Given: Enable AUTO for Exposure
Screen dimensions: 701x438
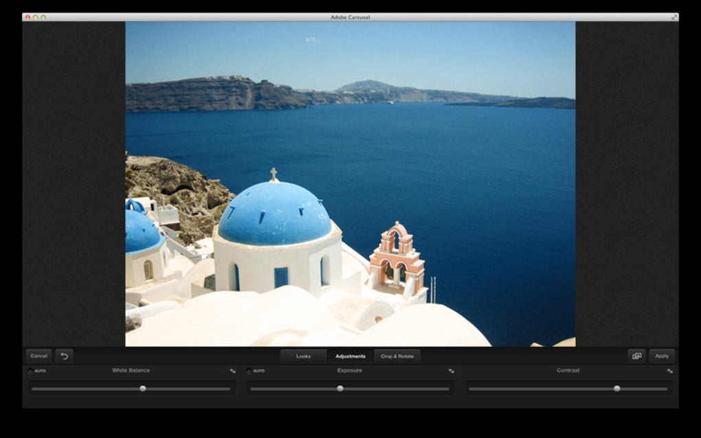Looking at the screenshot, I should 255,370.
